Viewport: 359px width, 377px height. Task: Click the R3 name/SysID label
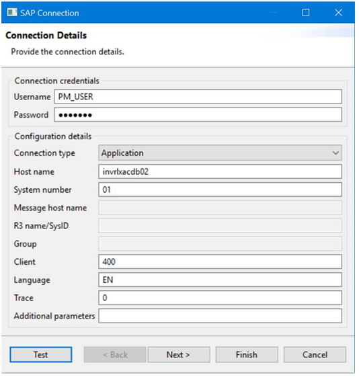coord(41,226)
